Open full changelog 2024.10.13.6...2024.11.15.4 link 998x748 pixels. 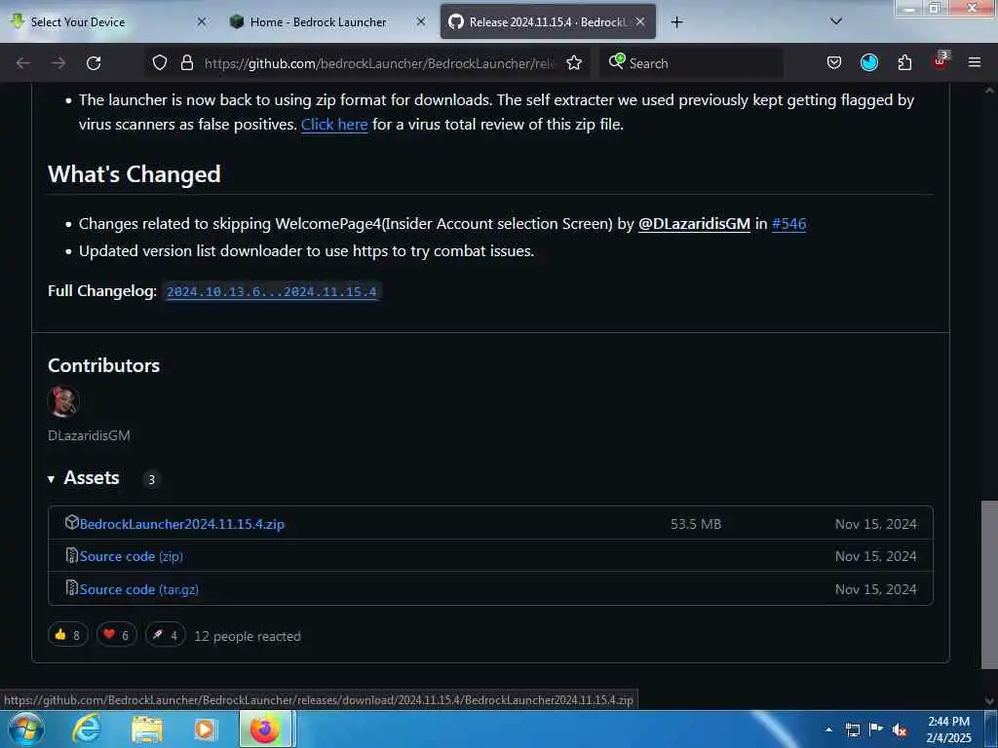[x=272, y=292]
